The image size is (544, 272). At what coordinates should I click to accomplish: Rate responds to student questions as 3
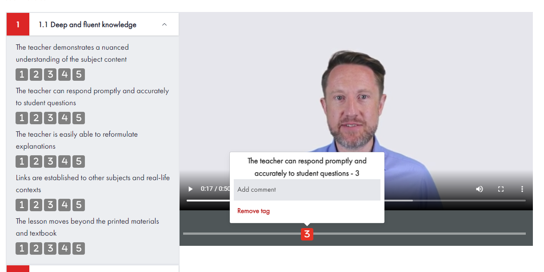pos(50,118)
